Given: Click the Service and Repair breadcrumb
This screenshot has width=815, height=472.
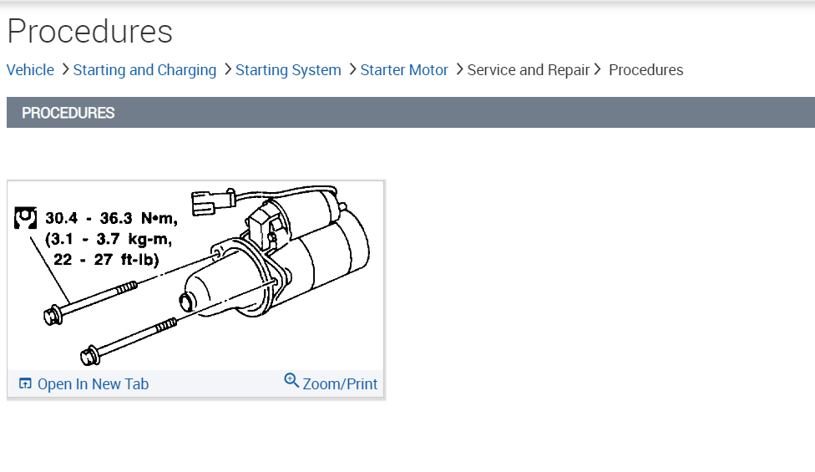Looking at the screenshot, I should coord(529,70).
